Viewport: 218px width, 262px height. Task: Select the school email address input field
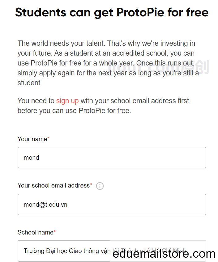pyautogui.click(x=112, y=205)
